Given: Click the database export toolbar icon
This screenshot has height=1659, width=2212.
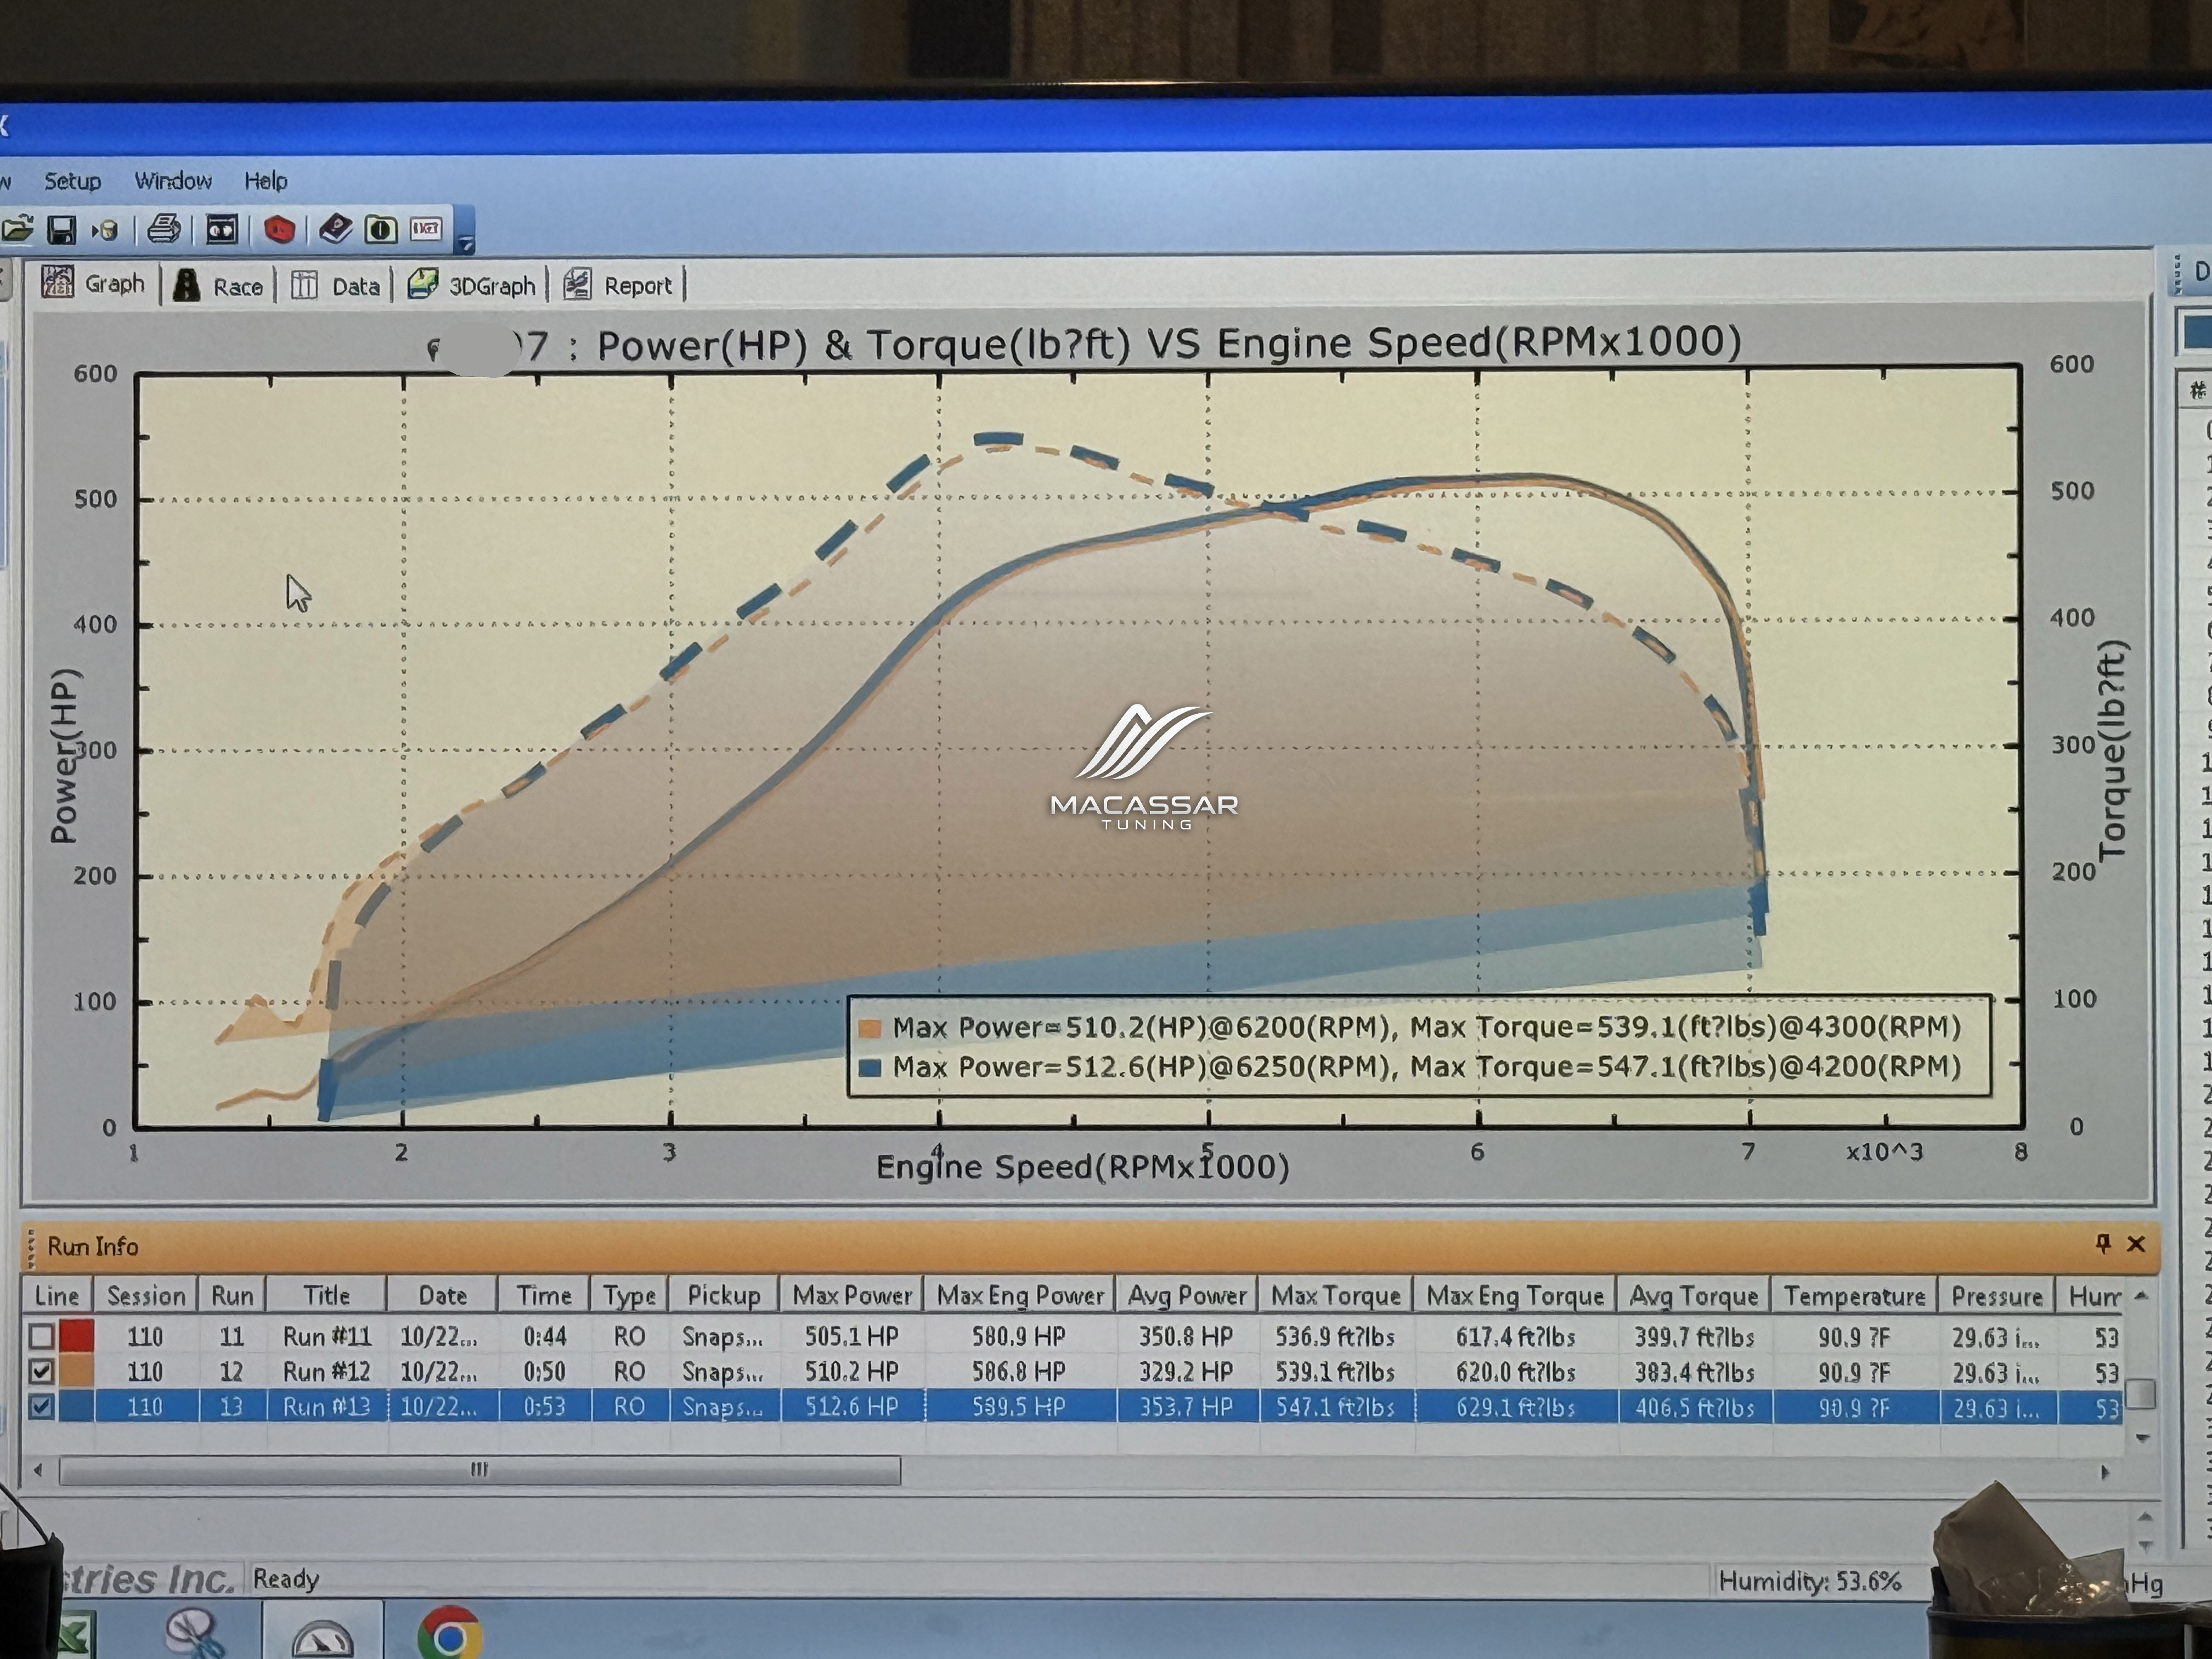Looking at the screenshot, I should click(106, 231).
